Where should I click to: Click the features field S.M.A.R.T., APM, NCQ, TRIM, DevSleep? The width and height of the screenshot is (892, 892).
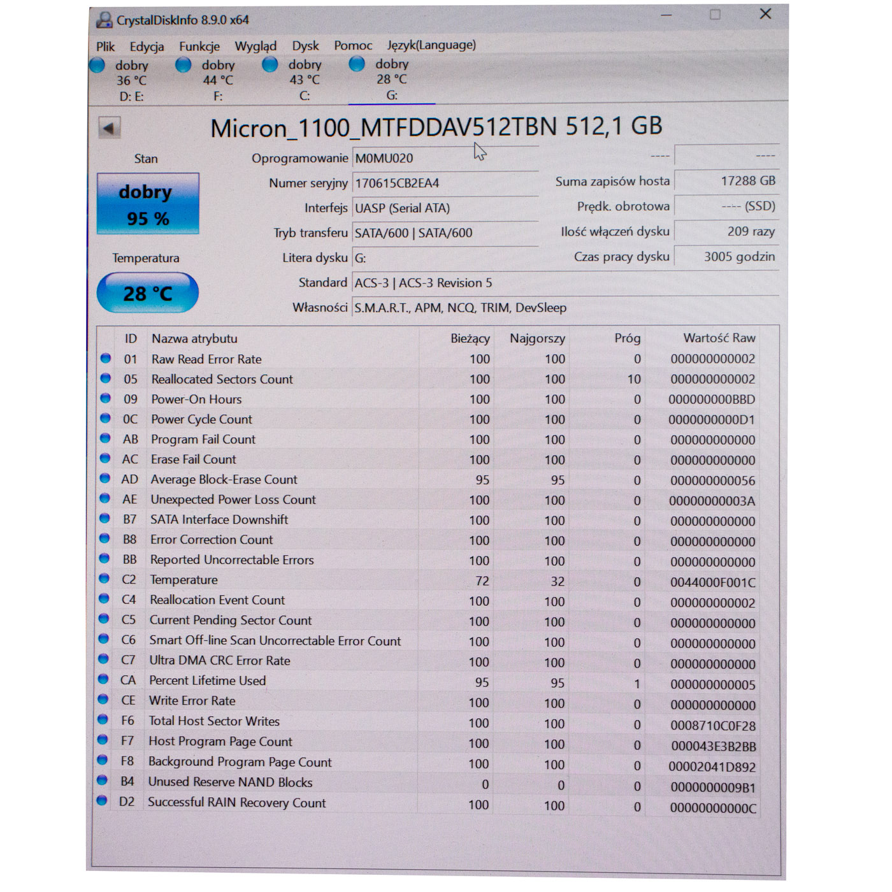(x=566, y=307)
